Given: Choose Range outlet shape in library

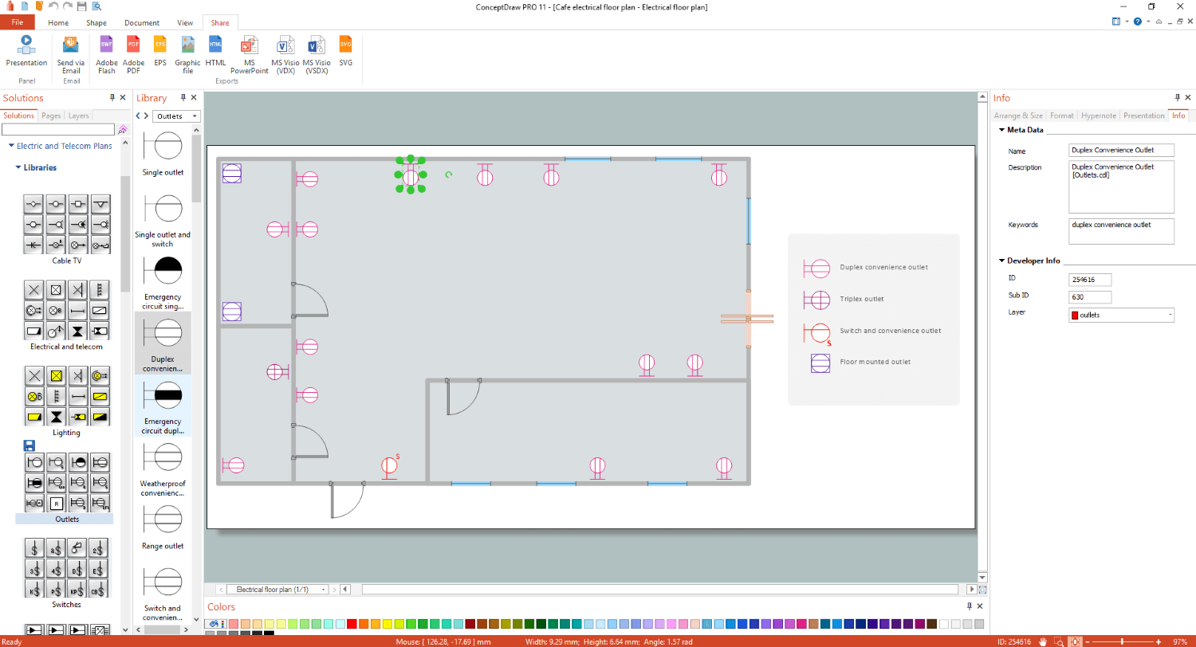Looking at the screenshot, I should [x=163, y=527].
